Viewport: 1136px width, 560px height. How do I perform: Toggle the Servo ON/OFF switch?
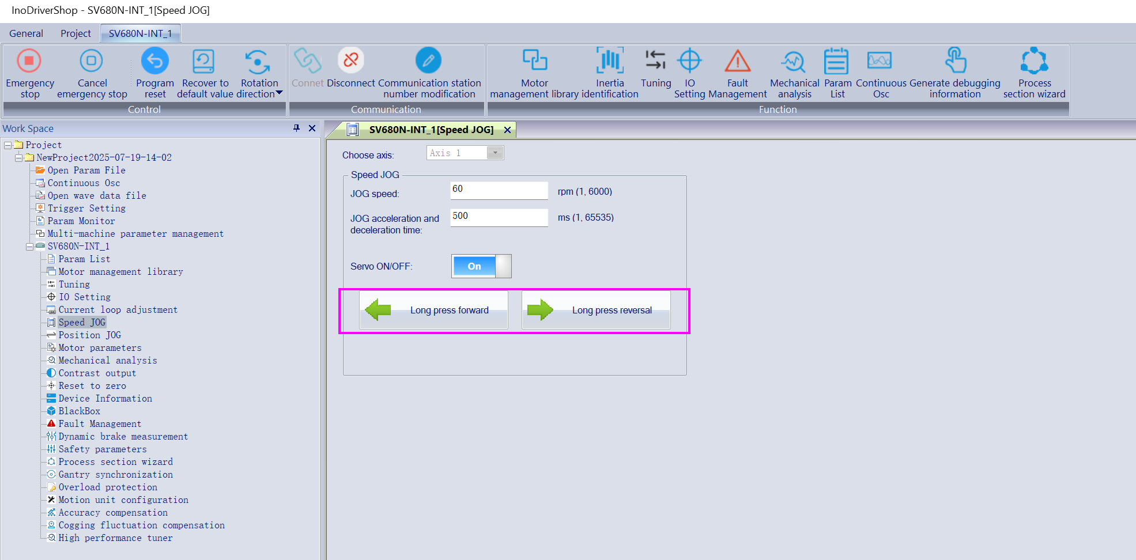pyautogui.click(x=481, y=266)
